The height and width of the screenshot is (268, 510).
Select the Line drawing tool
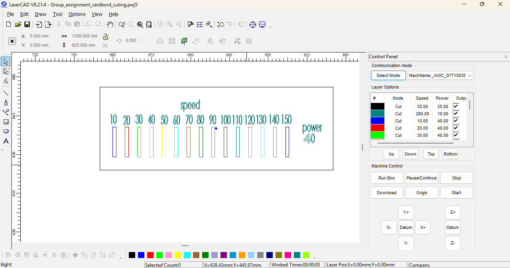[x=6, y=93]
